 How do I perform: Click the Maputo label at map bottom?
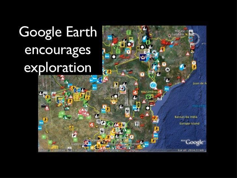(x=142, y=151)
